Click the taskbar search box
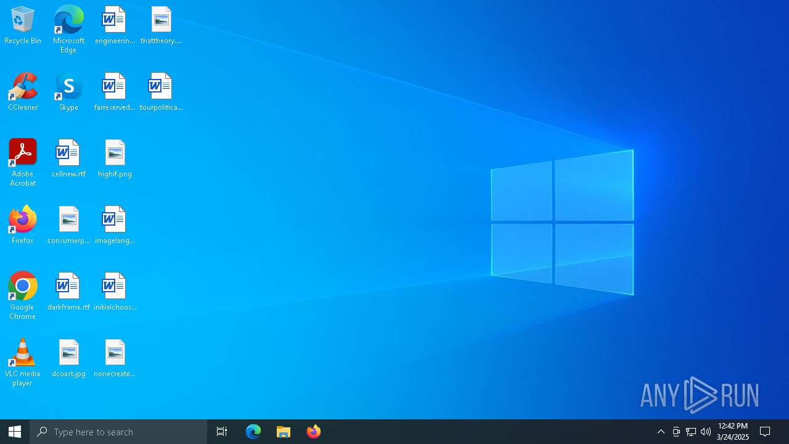 click(x=118, y=432)
